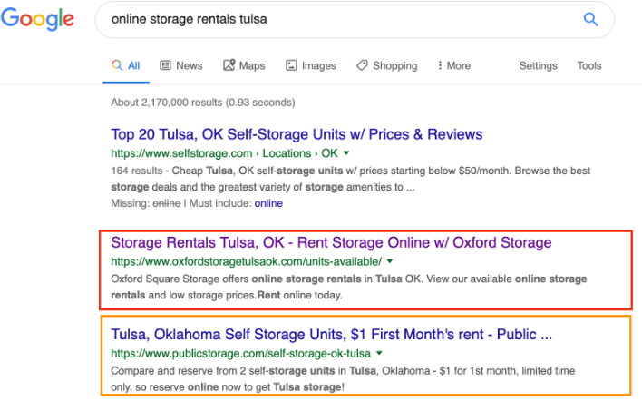
Task: Expand the selfstorage.com URL dropdown arrow
Action: click(347, 153)
